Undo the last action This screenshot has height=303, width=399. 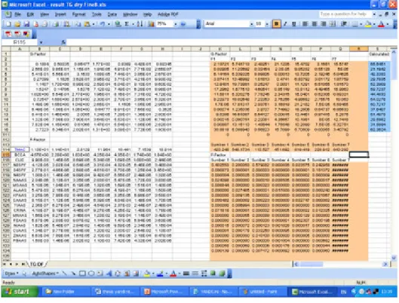click(103, 24)
